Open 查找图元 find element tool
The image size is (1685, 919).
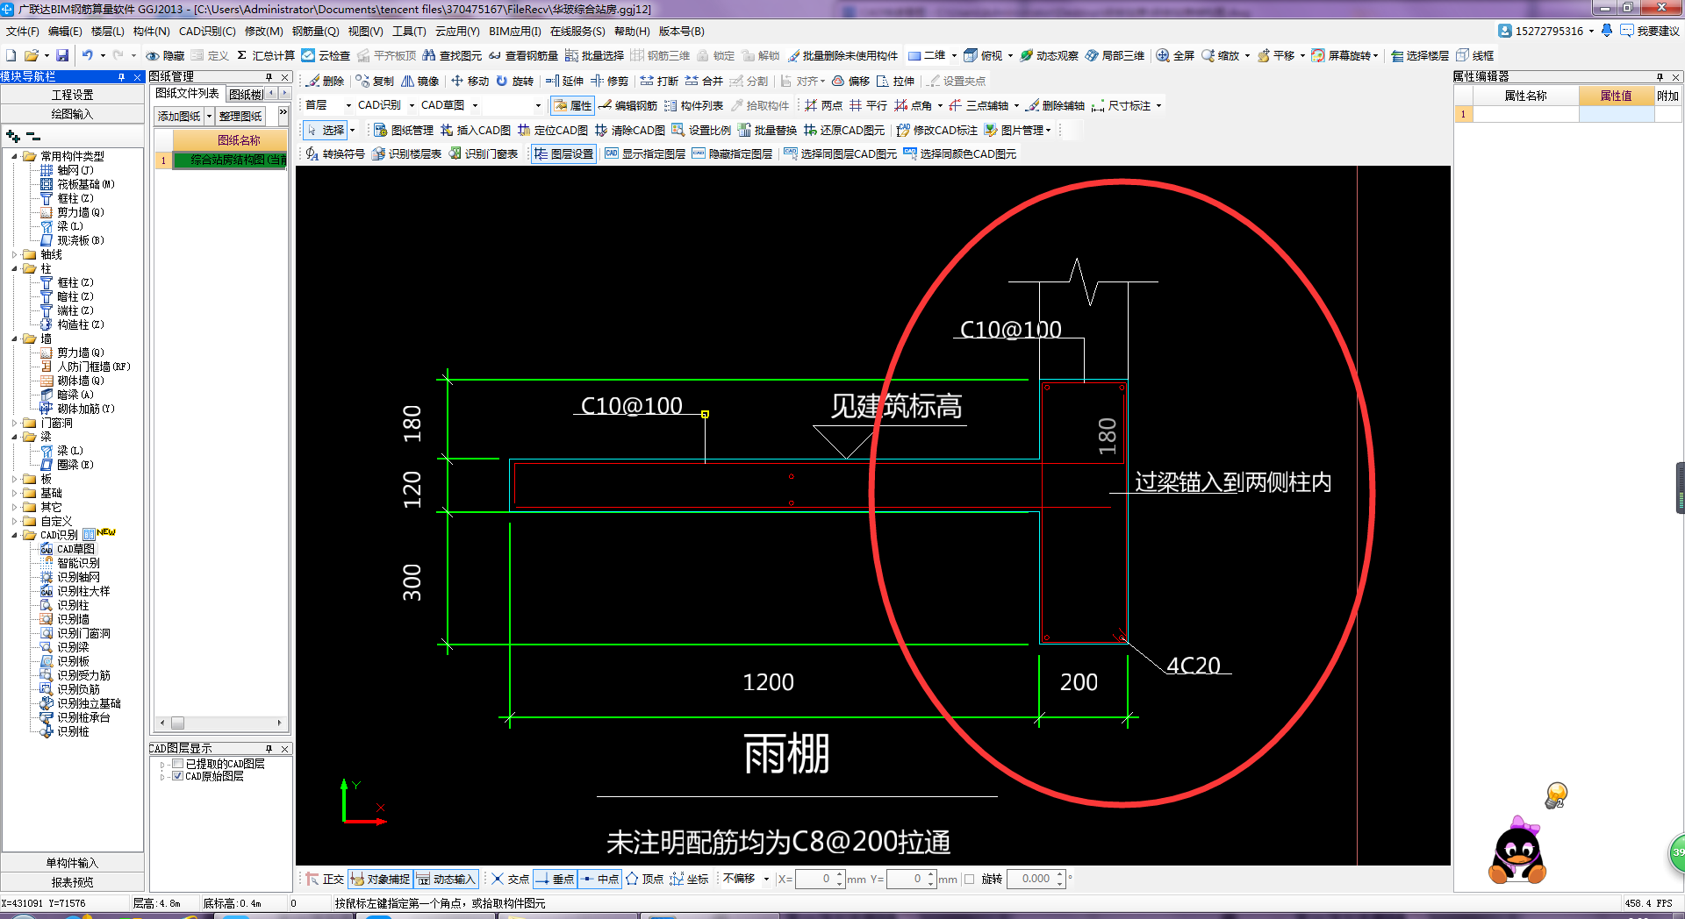(x=452, y=55)
